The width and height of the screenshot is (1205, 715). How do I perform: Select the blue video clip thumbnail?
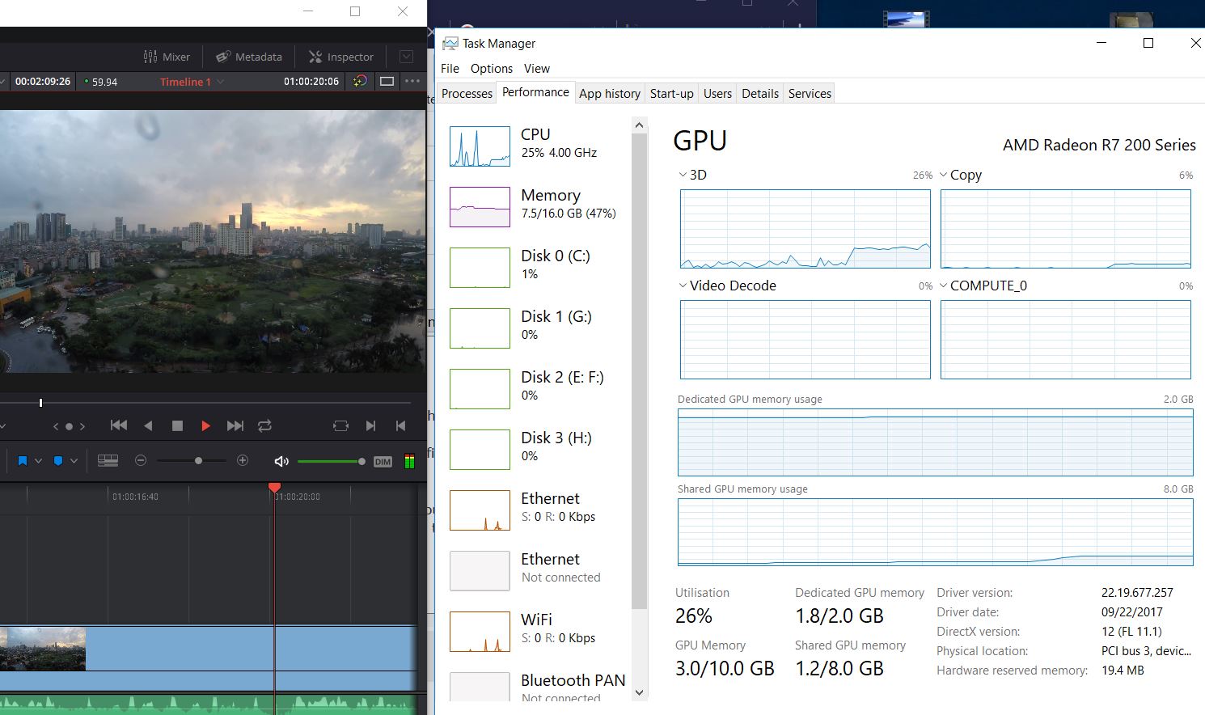tap(43, 649)
